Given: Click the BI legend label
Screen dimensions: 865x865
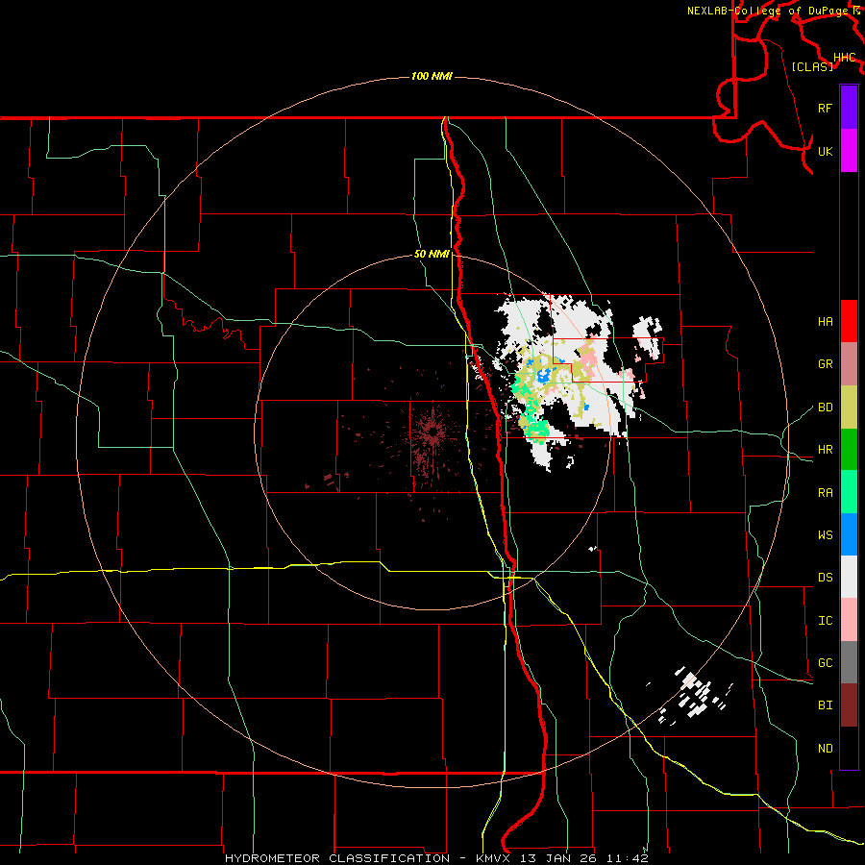Looking at the screenshot, I should click(825, 705).
